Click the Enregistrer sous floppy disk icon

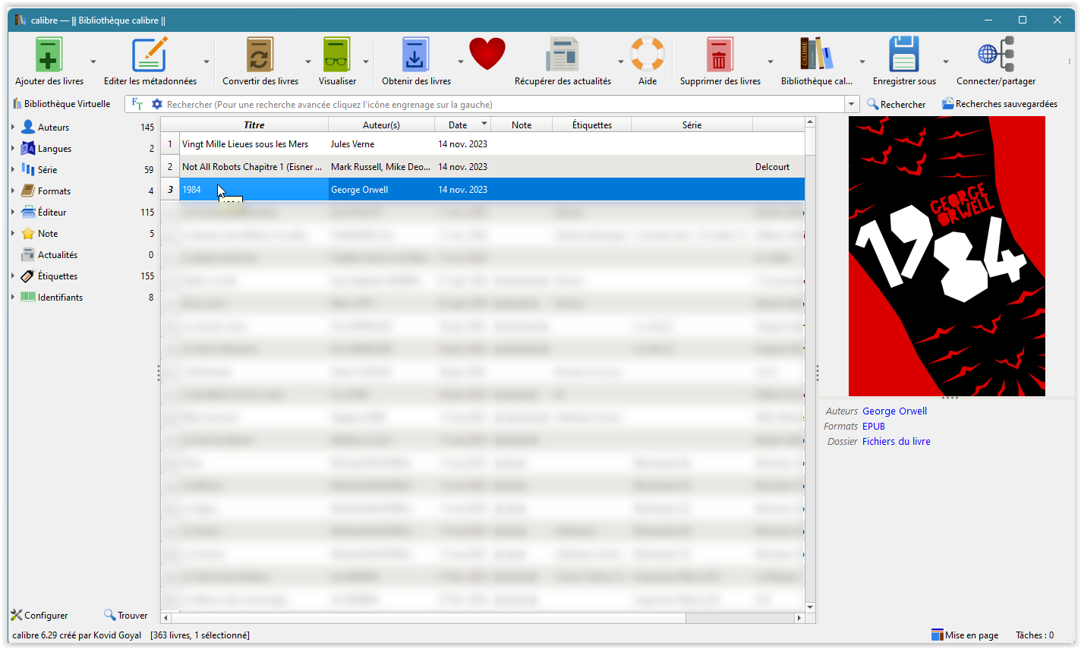(x=903, y=55)
